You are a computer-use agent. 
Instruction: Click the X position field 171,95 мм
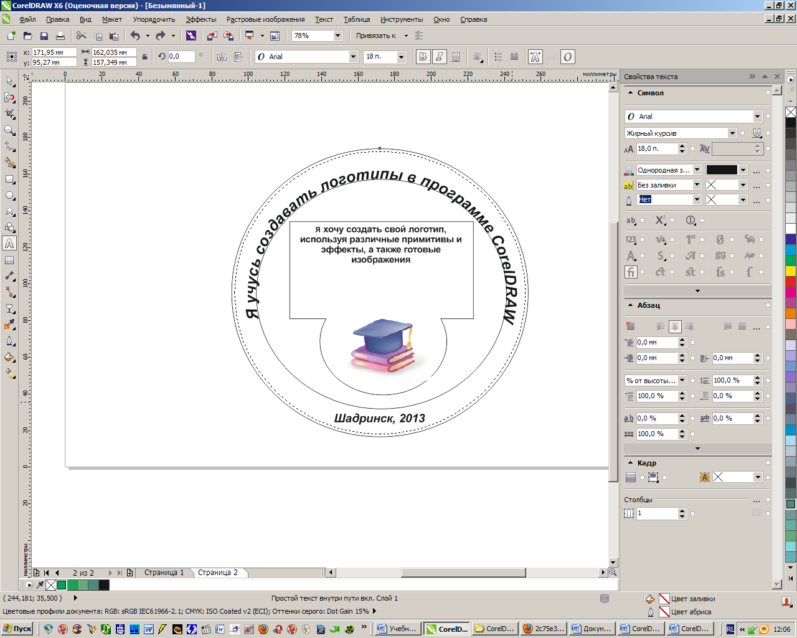(x=54, y=52)
